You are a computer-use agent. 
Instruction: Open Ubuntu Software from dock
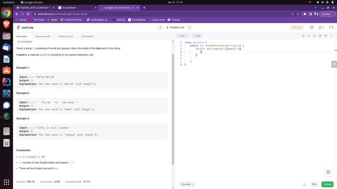[x=6, y=70]
